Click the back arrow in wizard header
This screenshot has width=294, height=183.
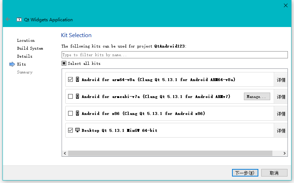pyautogui.click(x=8, y=19)
